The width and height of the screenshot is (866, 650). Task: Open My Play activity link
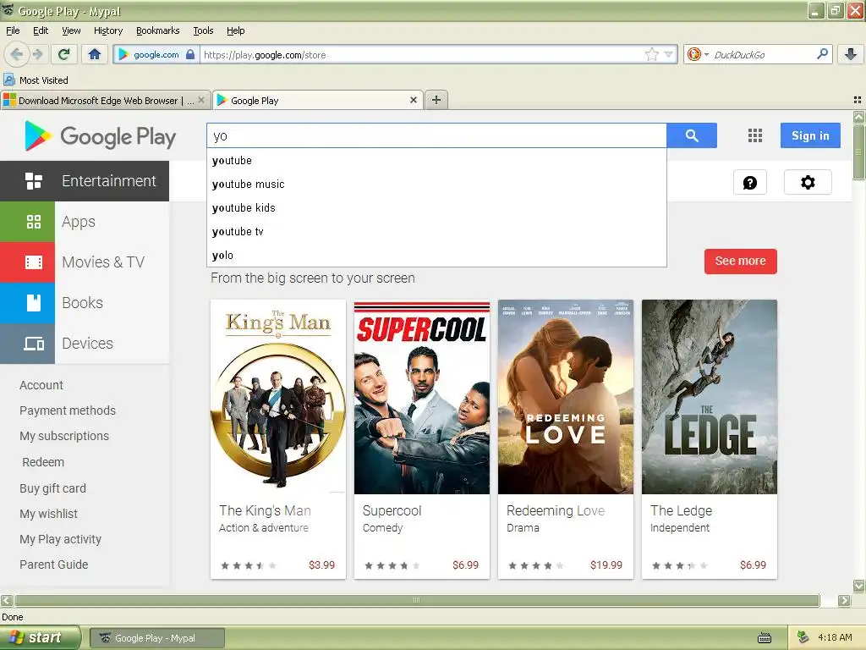tap(60, 539)
